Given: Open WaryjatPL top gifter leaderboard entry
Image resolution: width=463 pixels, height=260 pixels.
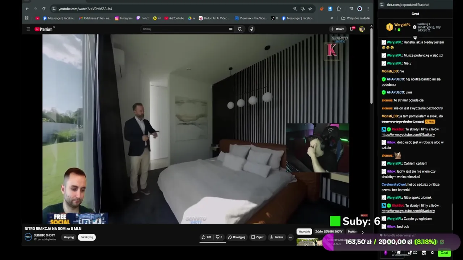Looking at the screenshot, I should click(x=398, y=27).
